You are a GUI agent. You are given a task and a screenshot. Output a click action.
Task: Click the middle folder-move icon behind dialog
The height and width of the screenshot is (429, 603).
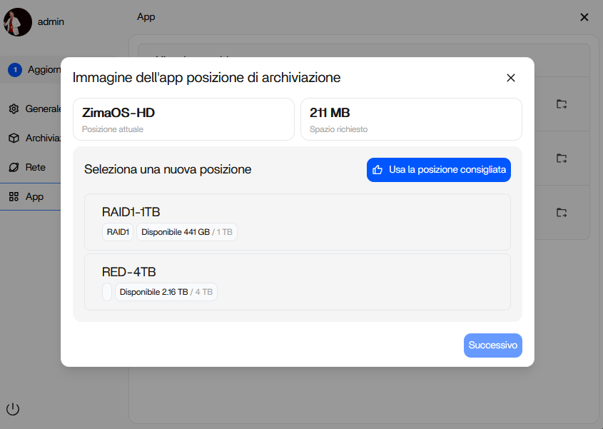click(562, 158)
